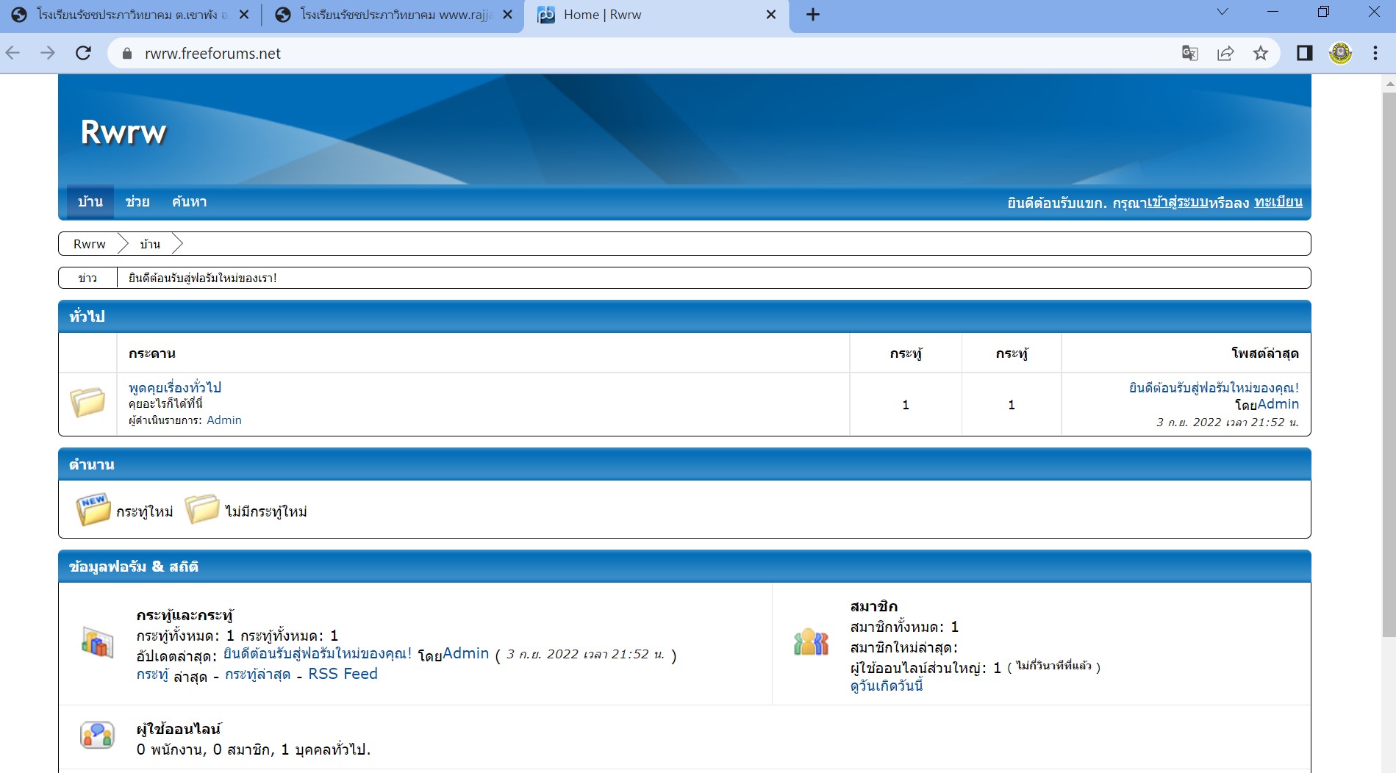Click the ทะเบียน register link
This screenshot has width=1396, height=773.
pos(1278,202)
